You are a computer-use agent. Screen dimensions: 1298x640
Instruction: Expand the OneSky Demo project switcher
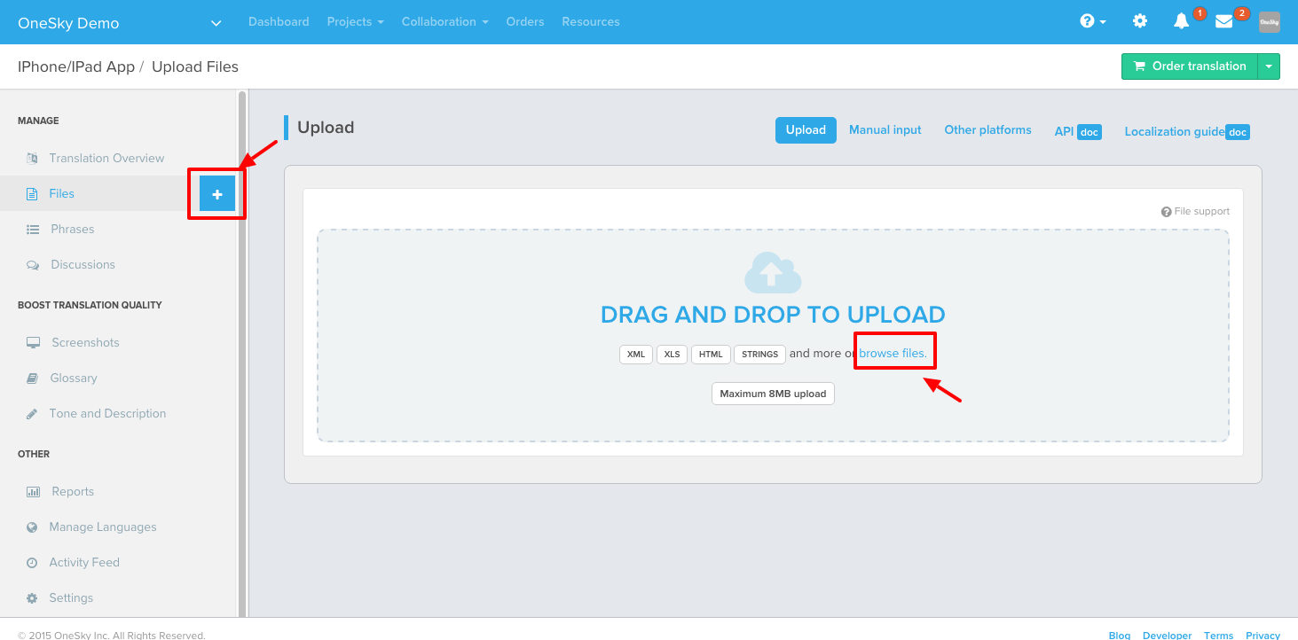216,23
